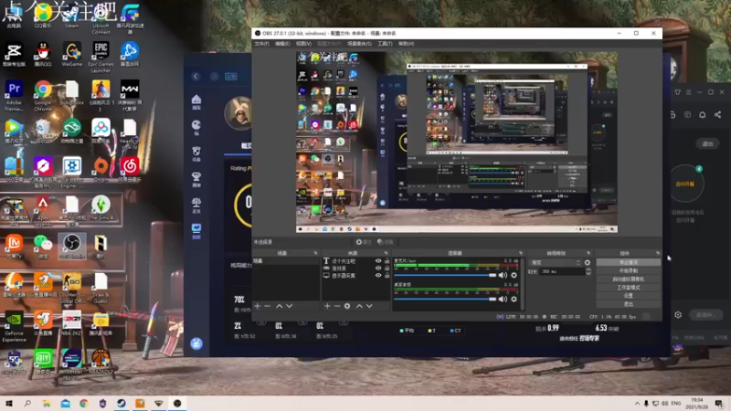The width and height of the screenshot is (731, 411).
Task: Pop out the Sources dock icon
Action: [x=386, y=253]
